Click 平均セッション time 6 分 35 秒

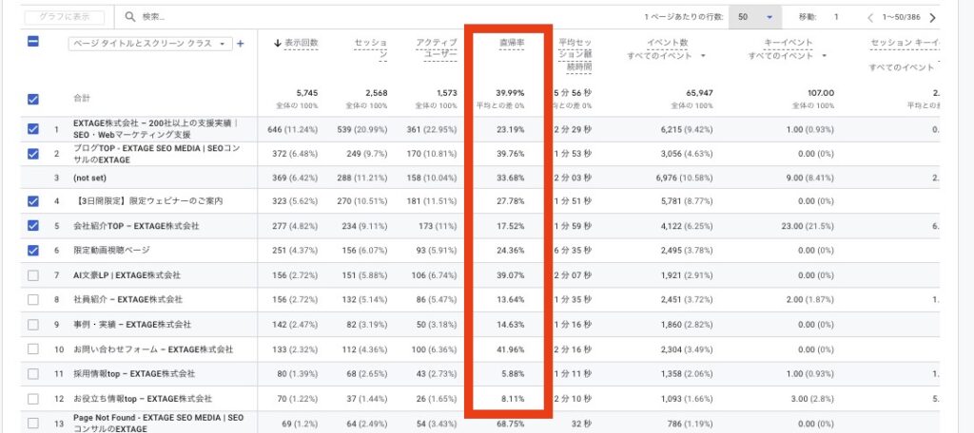click(573, 250)
